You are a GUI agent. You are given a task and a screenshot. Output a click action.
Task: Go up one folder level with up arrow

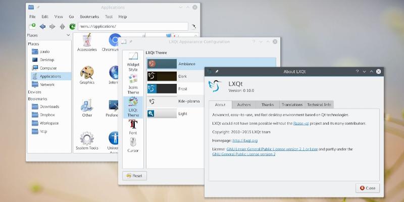tap(62, 26)
